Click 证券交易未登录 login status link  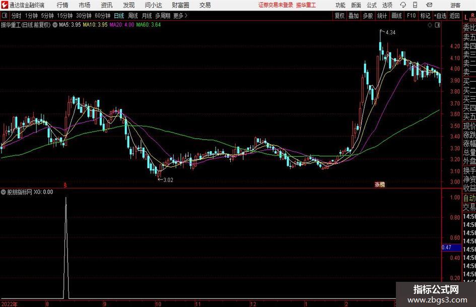[276, 5]
